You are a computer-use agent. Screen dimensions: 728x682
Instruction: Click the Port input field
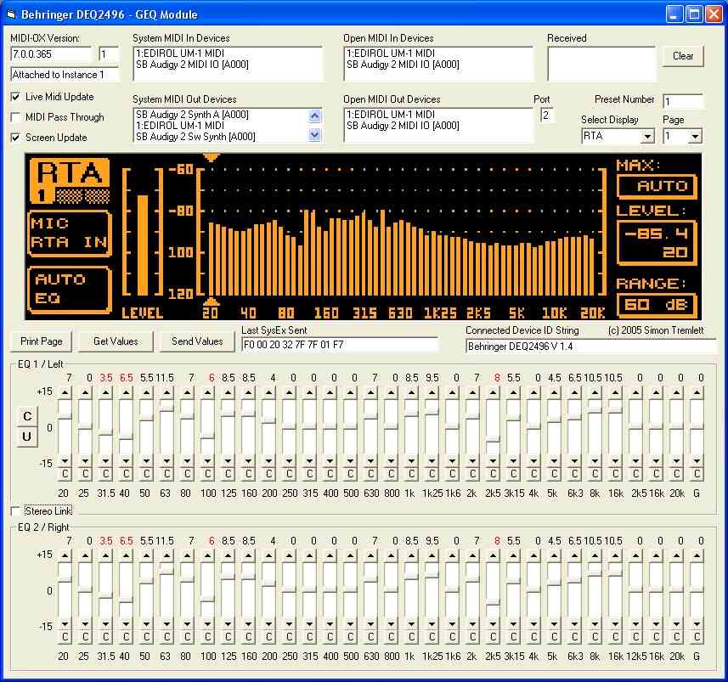pyautogui.click(x=547, y=116)
